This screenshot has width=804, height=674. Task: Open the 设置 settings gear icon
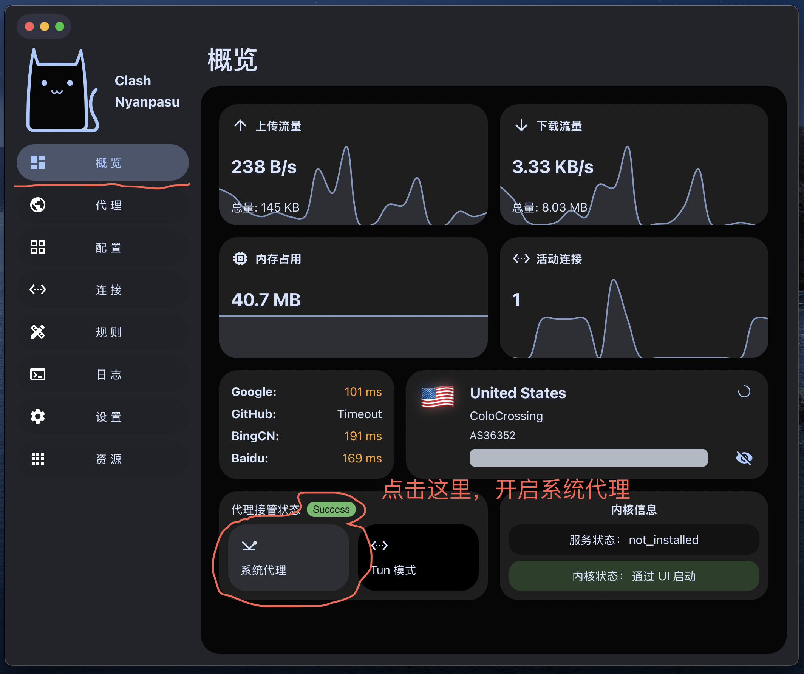[37, 416]
